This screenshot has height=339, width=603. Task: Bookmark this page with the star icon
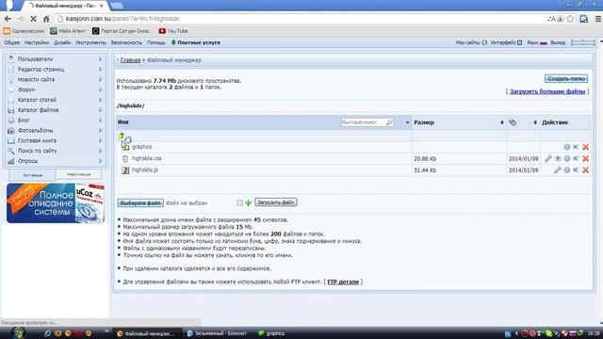(x=570, y=19)
